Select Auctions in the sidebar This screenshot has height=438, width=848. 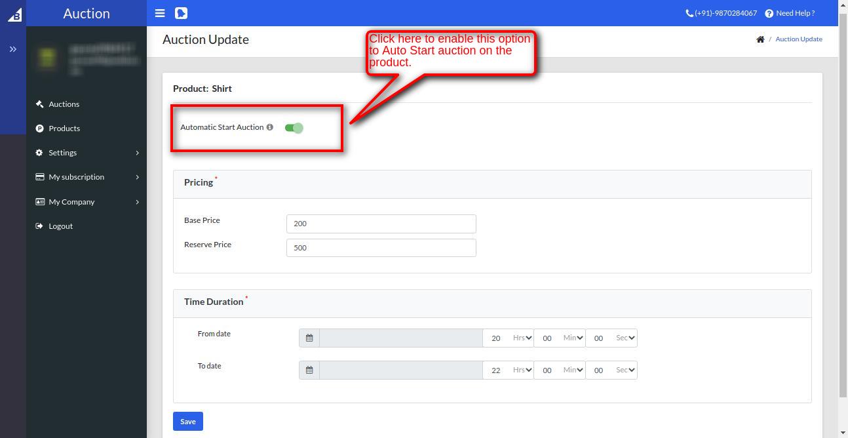[x=65, y=104]
